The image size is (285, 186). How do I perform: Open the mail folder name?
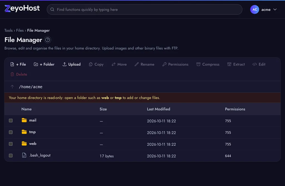coord(33,120)
